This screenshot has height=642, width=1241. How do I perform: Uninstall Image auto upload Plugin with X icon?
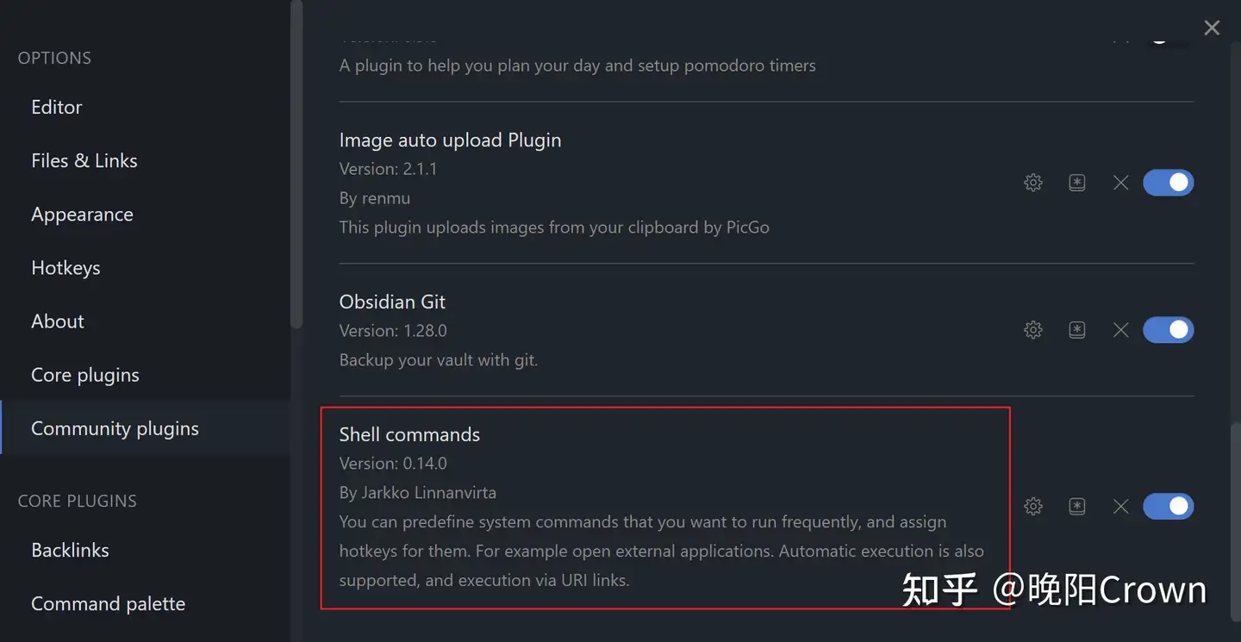click(x=1120, y=183)
